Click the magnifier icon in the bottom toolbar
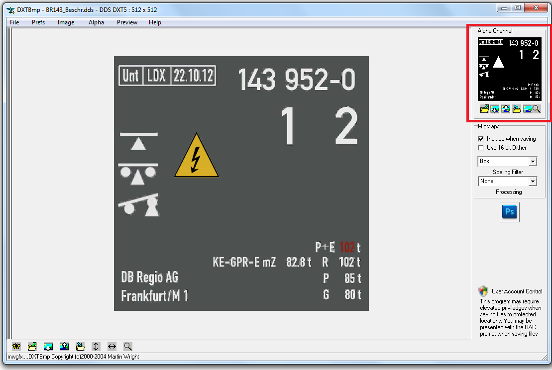The height and width of the screenshot is (370, 552). (x=128, y=346)
